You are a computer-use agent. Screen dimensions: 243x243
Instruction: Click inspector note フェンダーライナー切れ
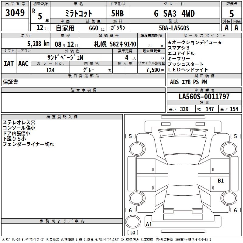coord(28,144)
